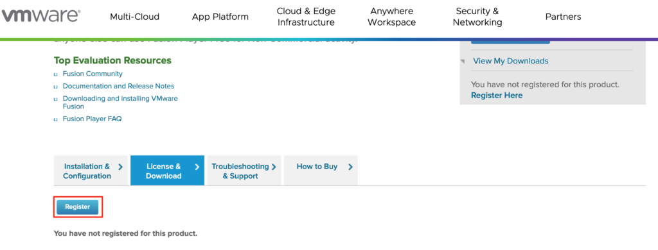Click chevron on License & Download tab
Viewport: 658px width, 250px height.
(197, 167)
